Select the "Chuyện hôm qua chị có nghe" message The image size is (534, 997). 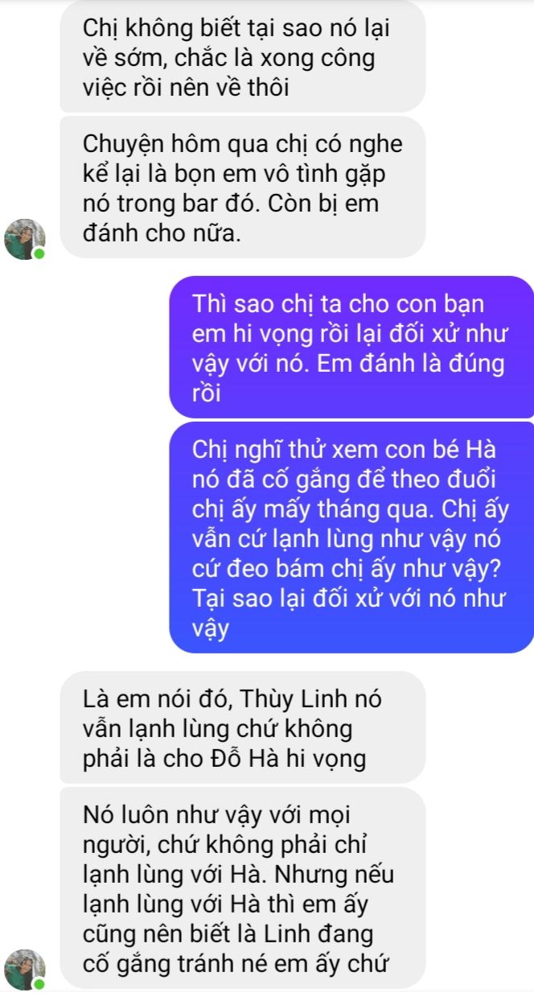point(242,187)
